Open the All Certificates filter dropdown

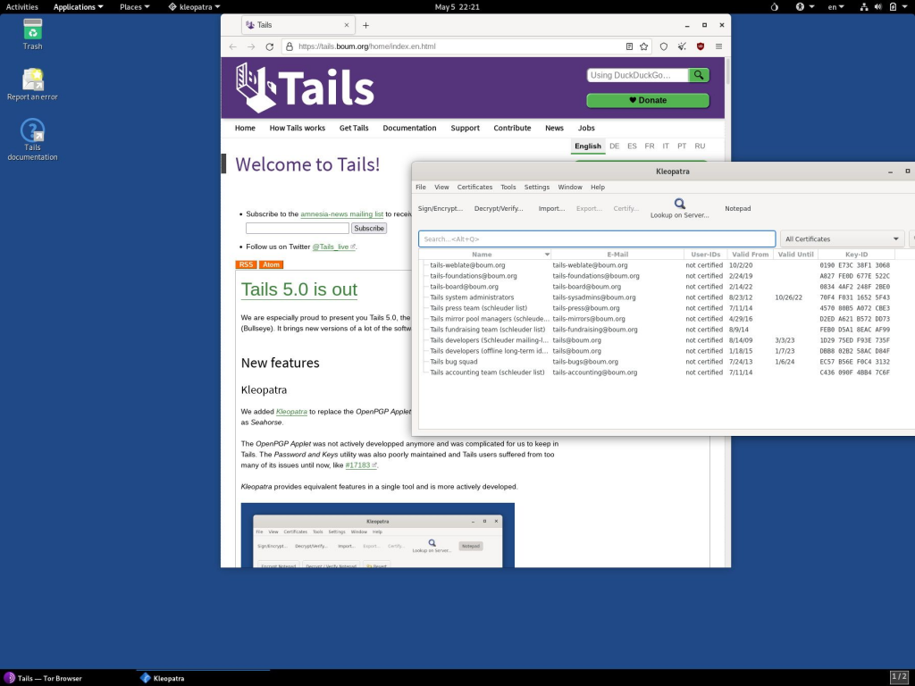coord(842,238)
